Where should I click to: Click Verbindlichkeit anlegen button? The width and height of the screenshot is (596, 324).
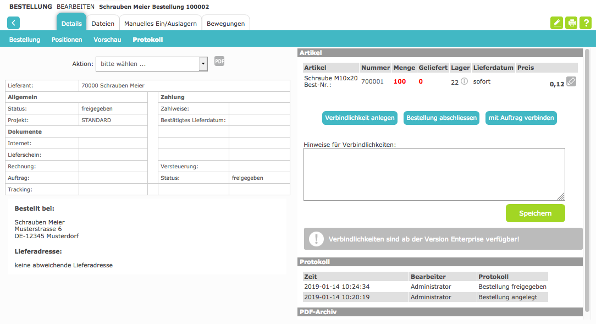[x=360, y=118]
